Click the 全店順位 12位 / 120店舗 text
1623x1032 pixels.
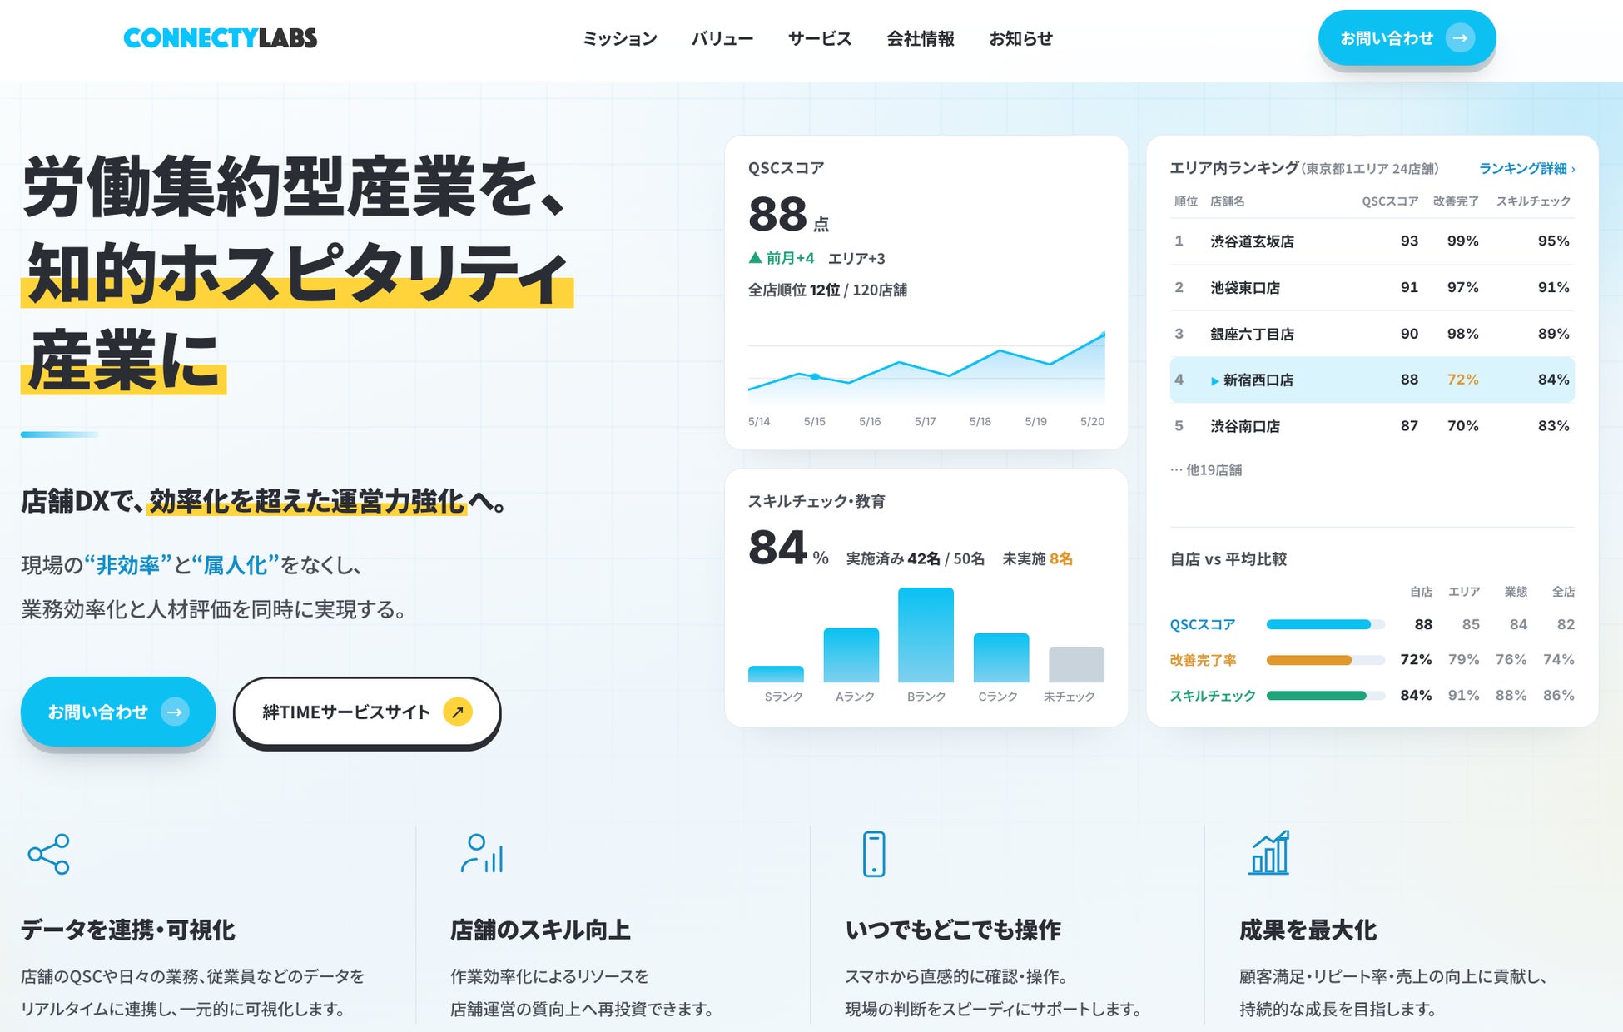coord(827,290)
